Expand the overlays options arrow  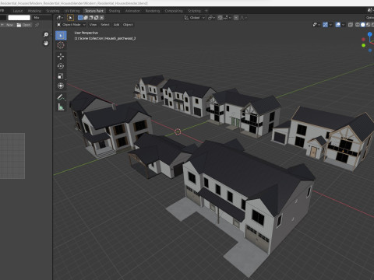click(343, 25)
